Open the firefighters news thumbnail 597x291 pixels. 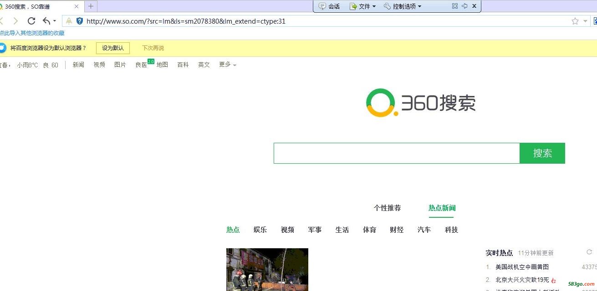pos(267,270)
